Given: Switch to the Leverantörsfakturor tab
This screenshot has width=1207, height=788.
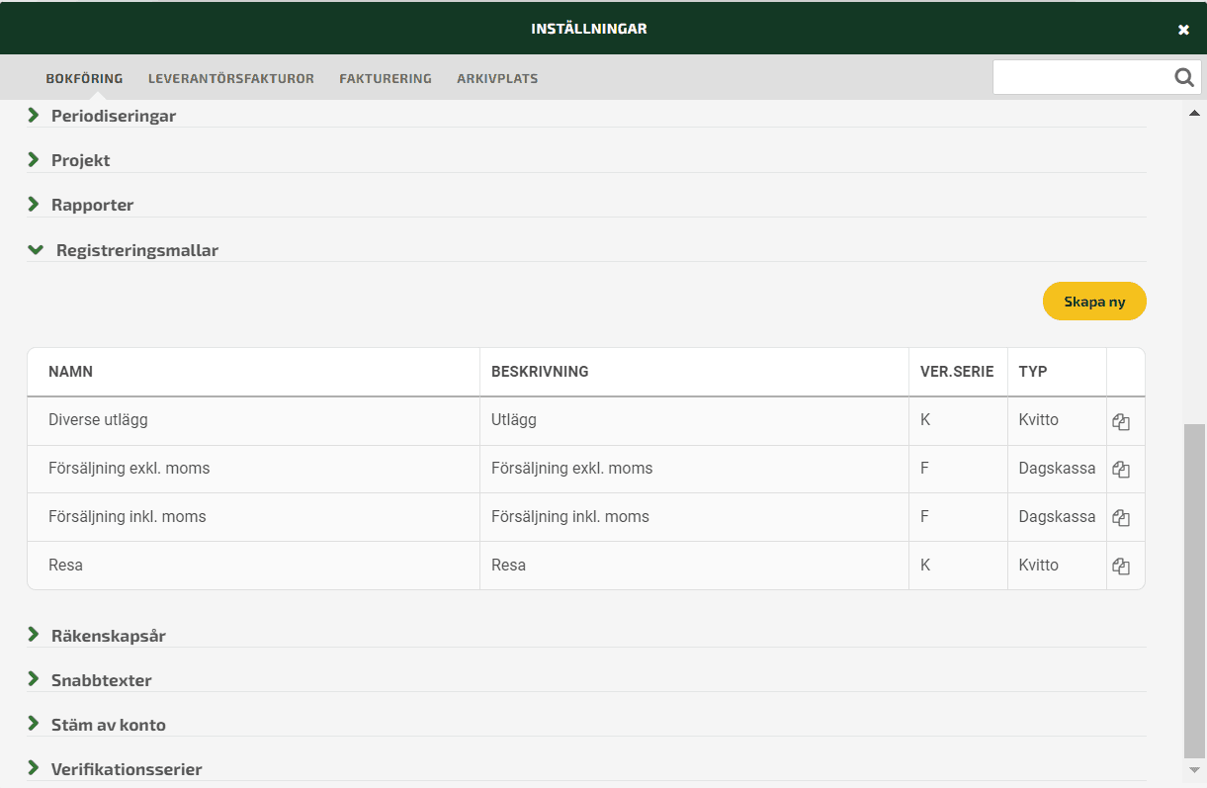Looking at the screenshot, I should click(x=231, y=78).
